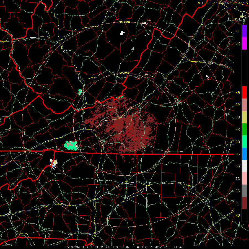
Task: Click the 'RF' legend label
Action: coord(238,31)
